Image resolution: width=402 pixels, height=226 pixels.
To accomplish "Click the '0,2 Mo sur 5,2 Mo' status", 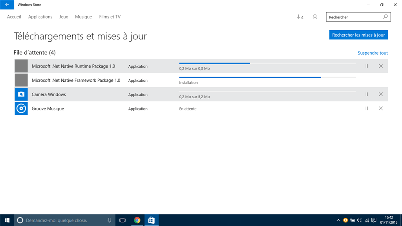I will (x=194, y=97).
